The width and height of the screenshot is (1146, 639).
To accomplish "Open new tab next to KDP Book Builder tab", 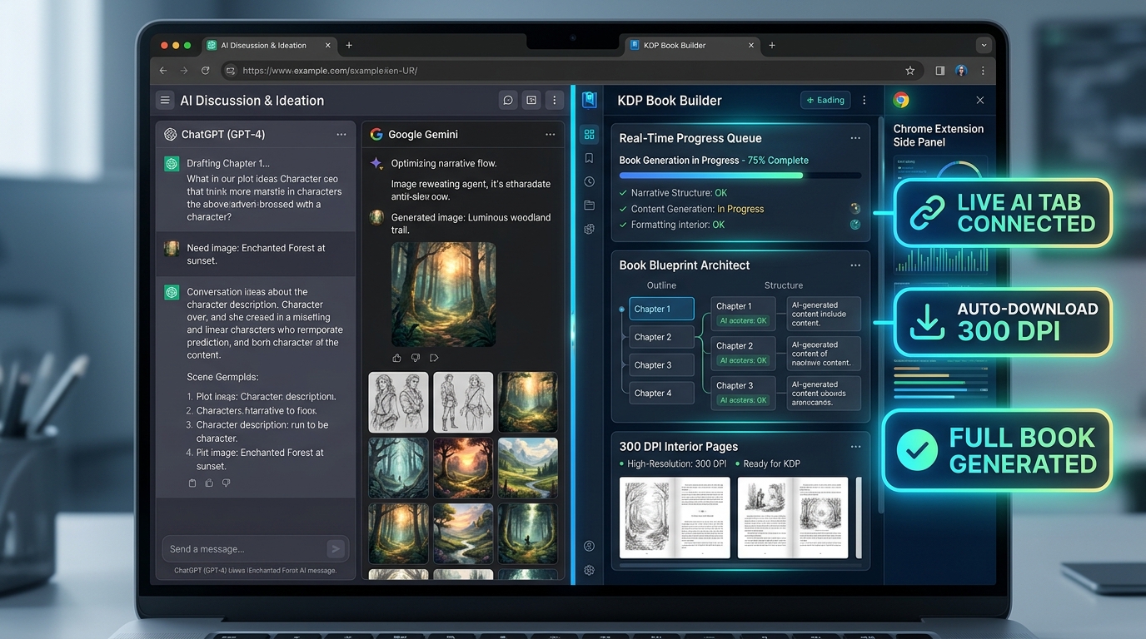I will [x=772, y=45].
